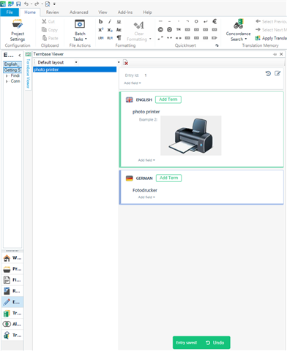This screenshot has height=351, width=287.
Task: Open the entry history icon
Action: tap(268, 73)
